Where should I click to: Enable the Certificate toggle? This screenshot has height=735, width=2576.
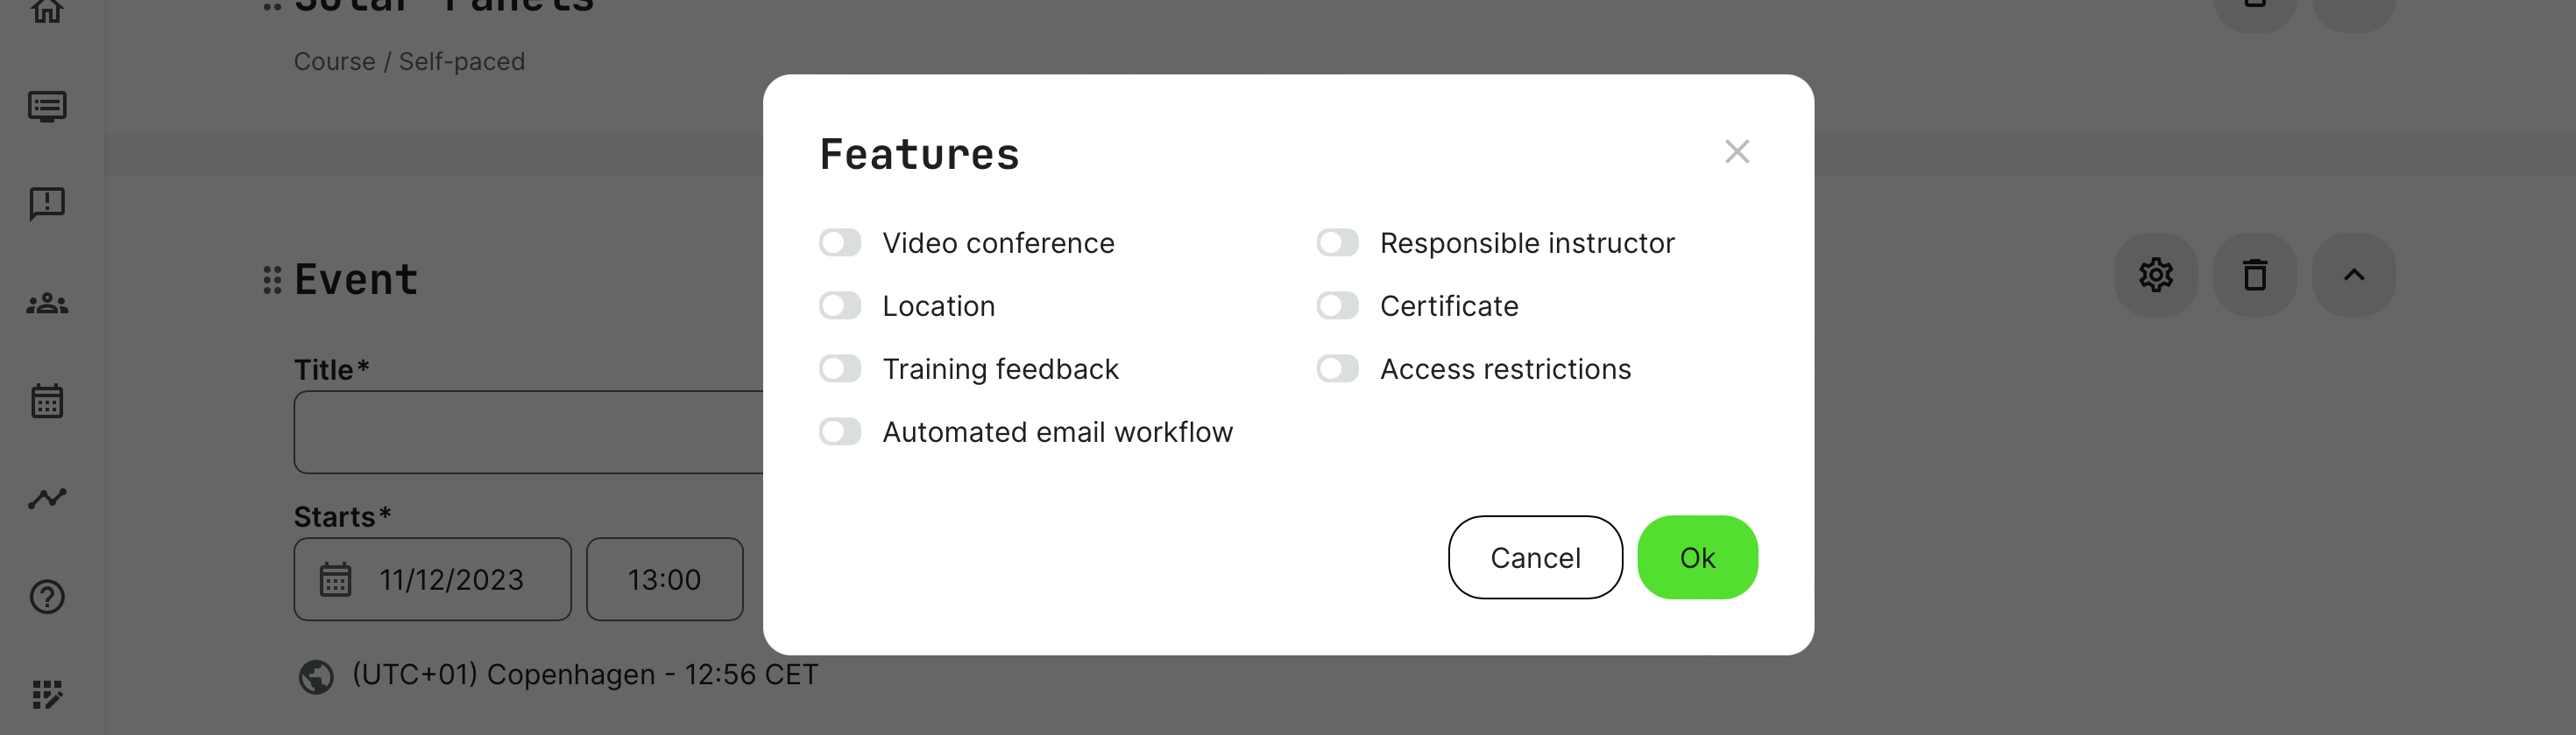[1337, 305]
